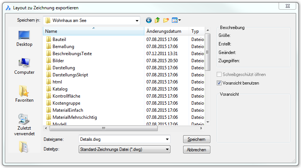Create a new folder icon
The image size is (301, 168).
tap(166, 20)
